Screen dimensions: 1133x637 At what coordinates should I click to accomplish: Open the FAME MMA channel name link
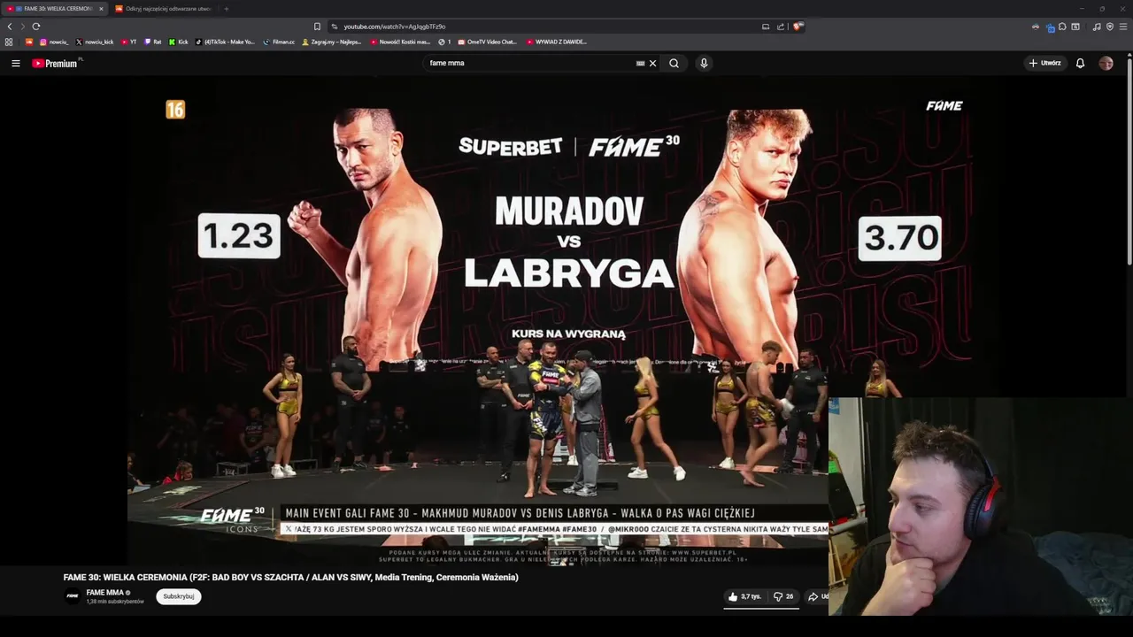point(104,593)
